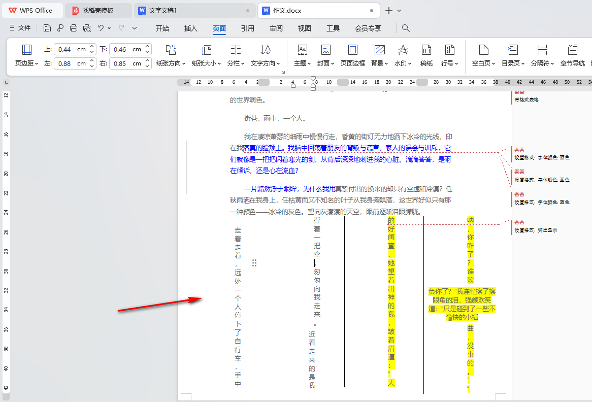The height and width of the screenshot is (402, 592).
Task: Click the save icon in the quick toolbar
Action: pos(47,28)
